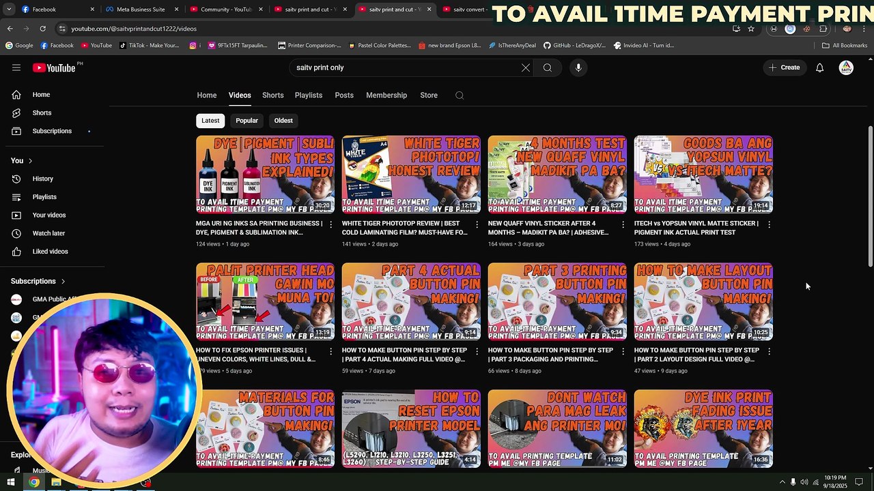874x491 pixels.
Task: Open options menu for FIX EPSON PRINTER video
Action: click(x=331, y=351)
